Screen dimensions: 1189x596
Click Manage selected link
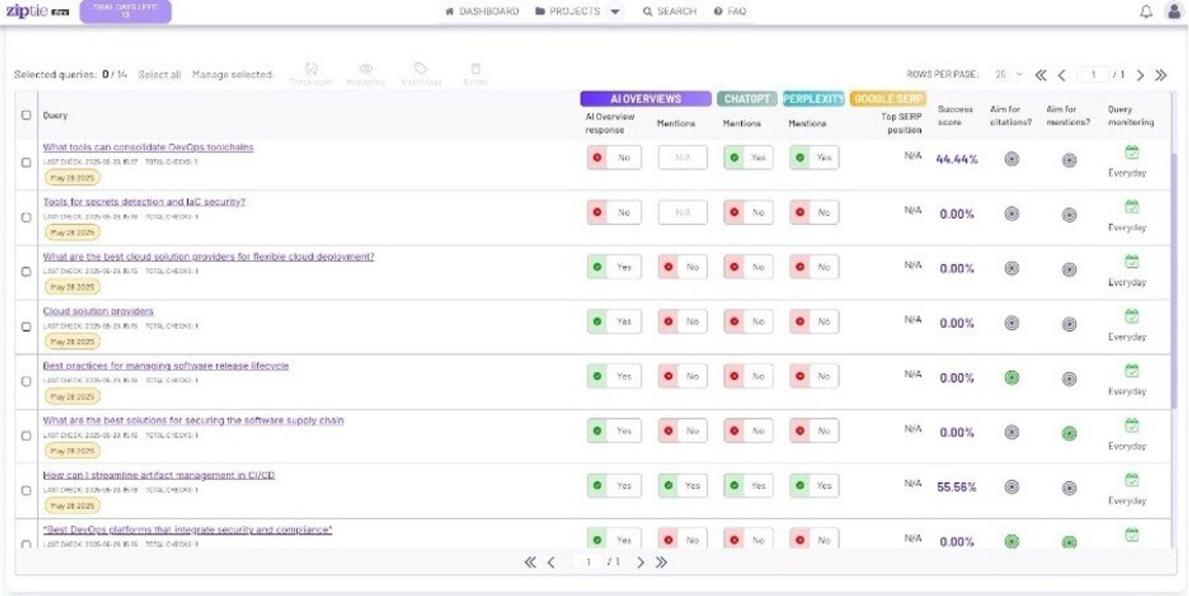point(232,74)
